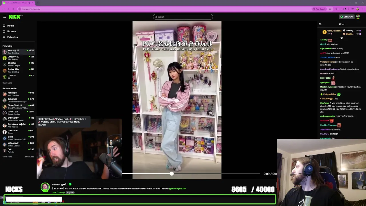
Task: Click hanridge avatar icon
Action: pyautogui.click(x=5, y=94)
